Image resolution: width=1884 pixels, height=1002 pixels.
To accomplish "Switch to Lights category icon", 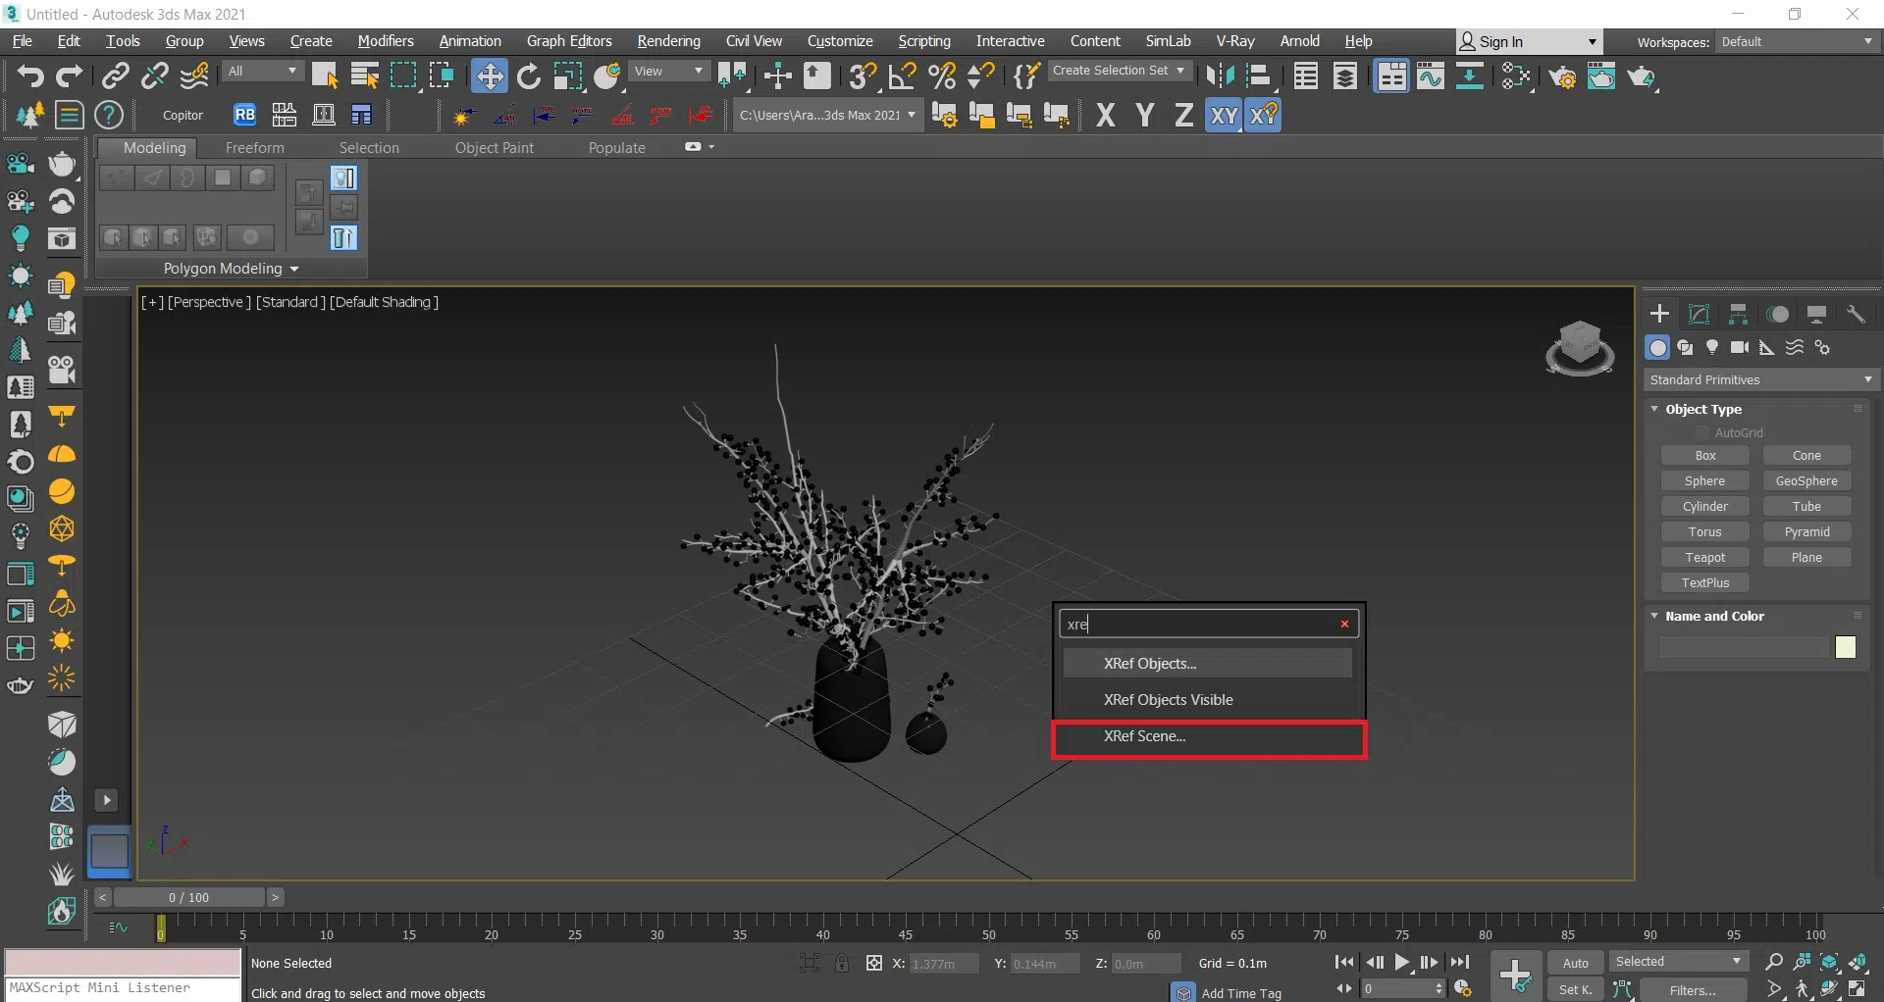I will click(x=1712, y=348).
